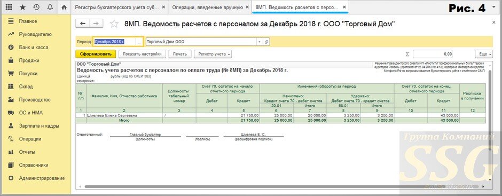Switch to Операции, введенные вручную tab
The image size is (502, 196).
207,7
